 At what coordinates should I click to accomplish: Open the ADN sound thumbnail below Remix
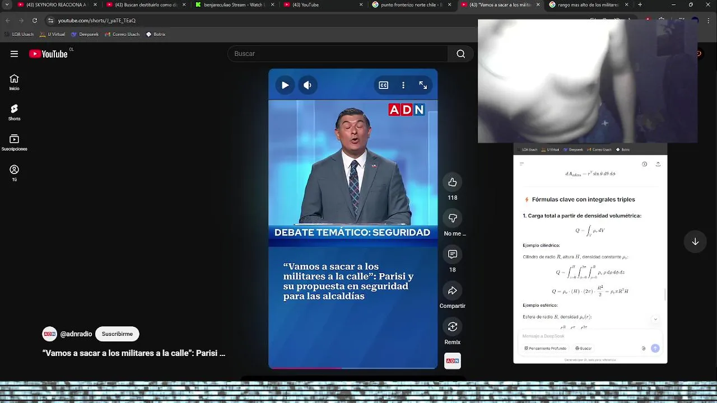(453, 361)
